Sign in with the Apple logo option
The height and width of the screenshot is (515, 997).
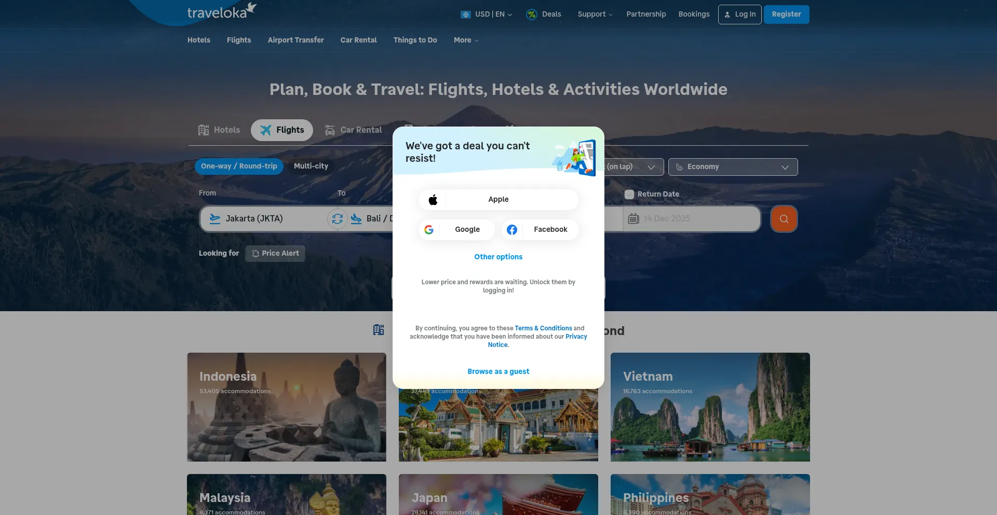coord(434,199)
